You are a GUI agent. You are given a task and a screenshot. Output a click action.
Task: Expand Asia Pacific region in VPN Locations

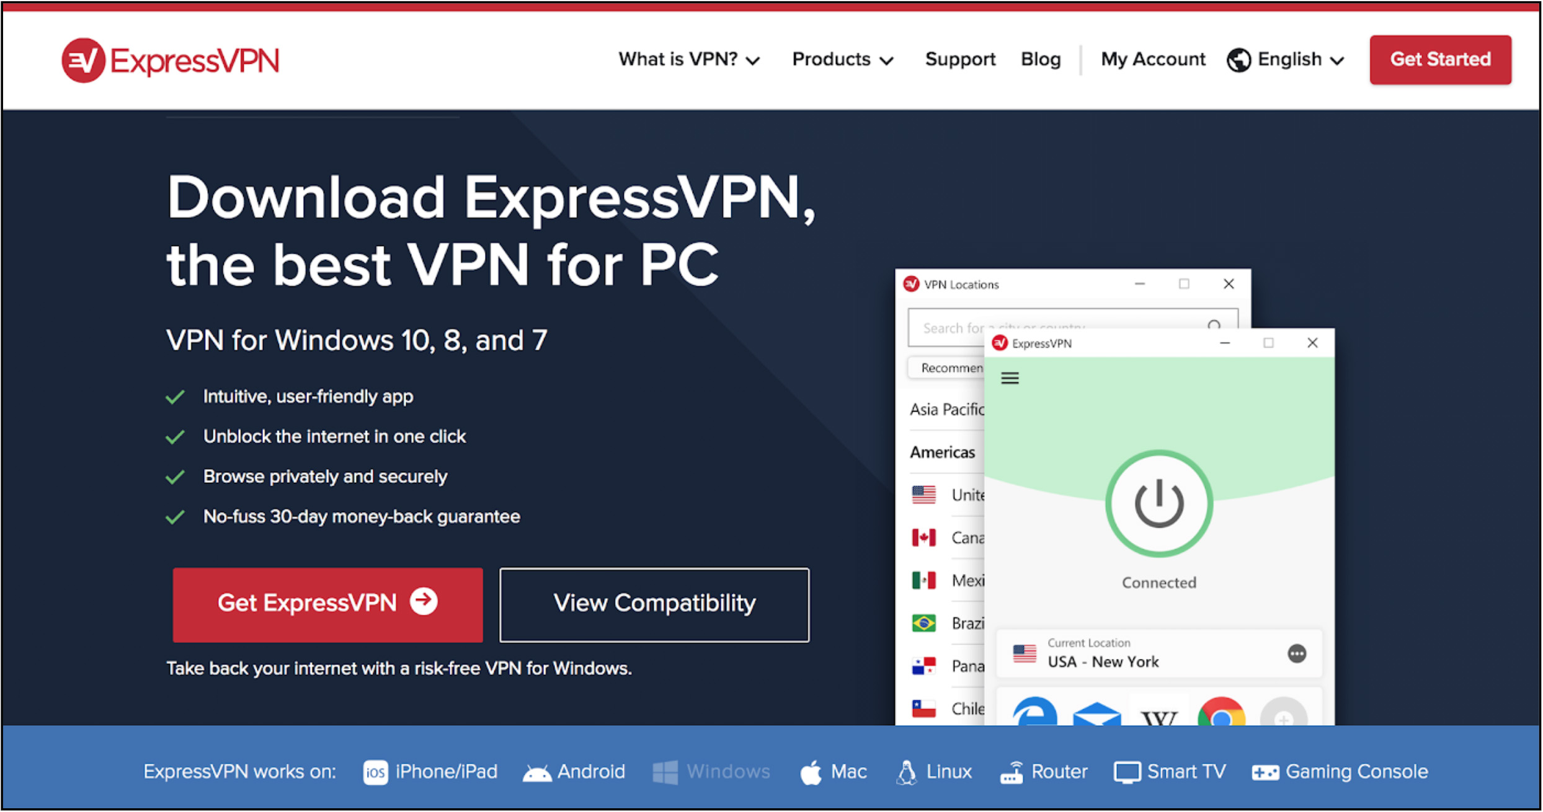[946, 409]
